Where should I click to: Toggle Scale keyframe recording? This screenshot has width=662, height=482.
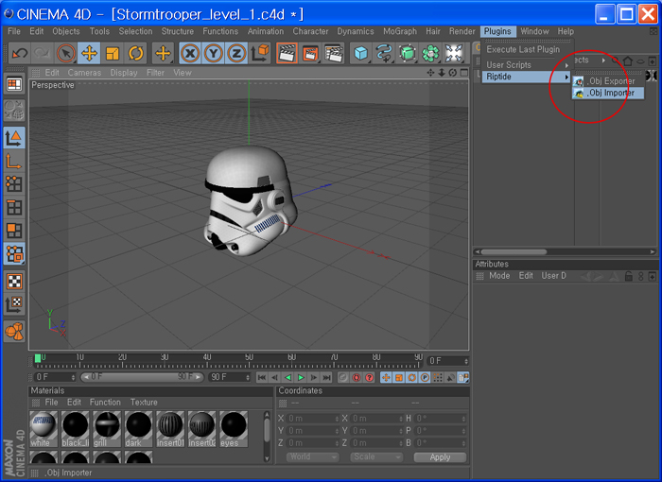point(399,377)
